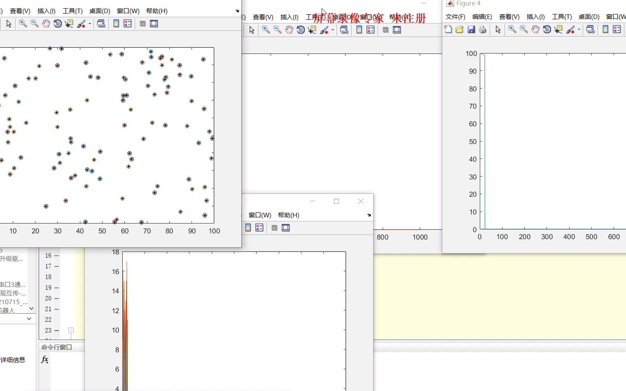Dock scatter figure using menu bar arrow
The height and width of the screenshot is (391, 626).
[x=237, y=11]
